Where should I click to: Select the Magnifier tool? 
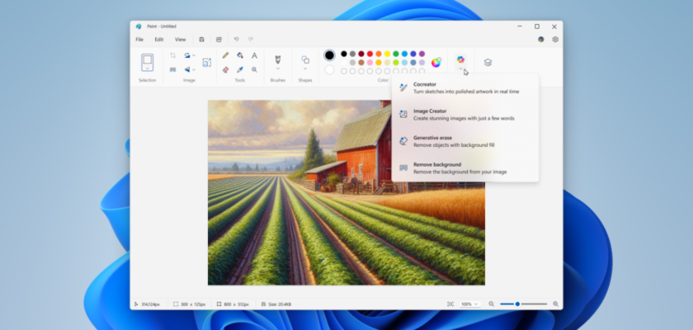point(254,69)
